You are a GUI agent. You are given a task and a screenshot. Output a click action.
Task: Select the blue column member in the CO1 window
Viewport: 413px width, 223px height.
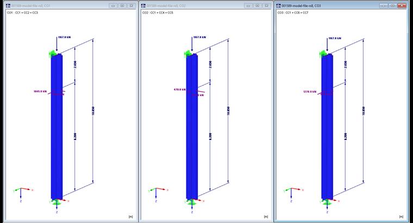57,126
